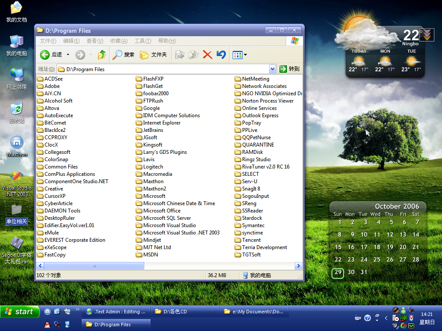Image resolution: width=442 pixels, height=331 pixels.
Task: Launch Visual Studio .NET 2003 desktop shortcut
Action: [x=17, y=184]
